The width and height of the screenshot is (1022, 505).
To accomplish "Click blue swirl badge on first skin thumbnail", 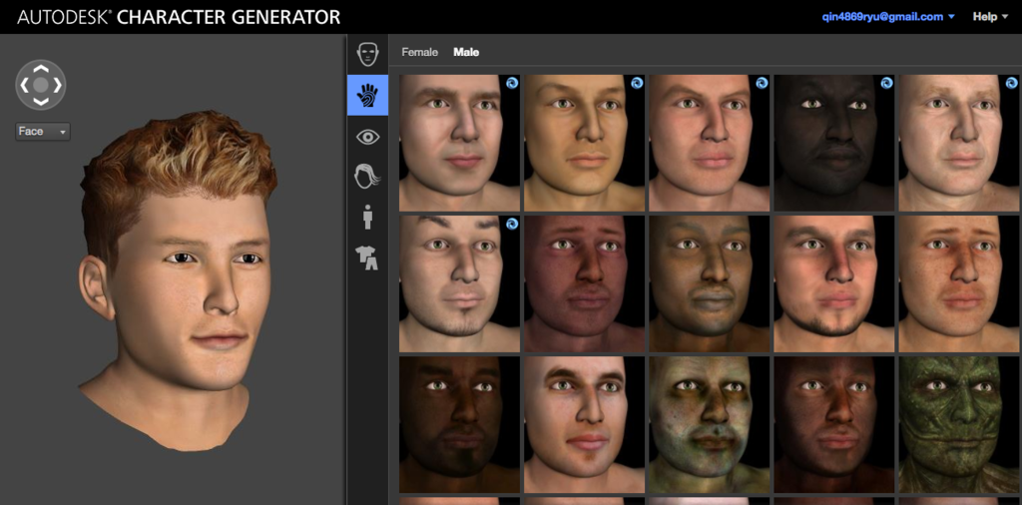I will click(x=512, y=83).
